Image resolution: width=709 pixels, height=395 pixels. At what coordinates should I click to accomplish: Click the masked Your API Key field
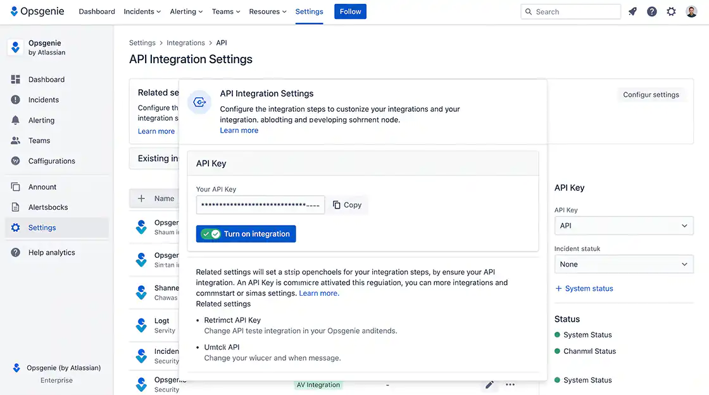coord(260,205)
